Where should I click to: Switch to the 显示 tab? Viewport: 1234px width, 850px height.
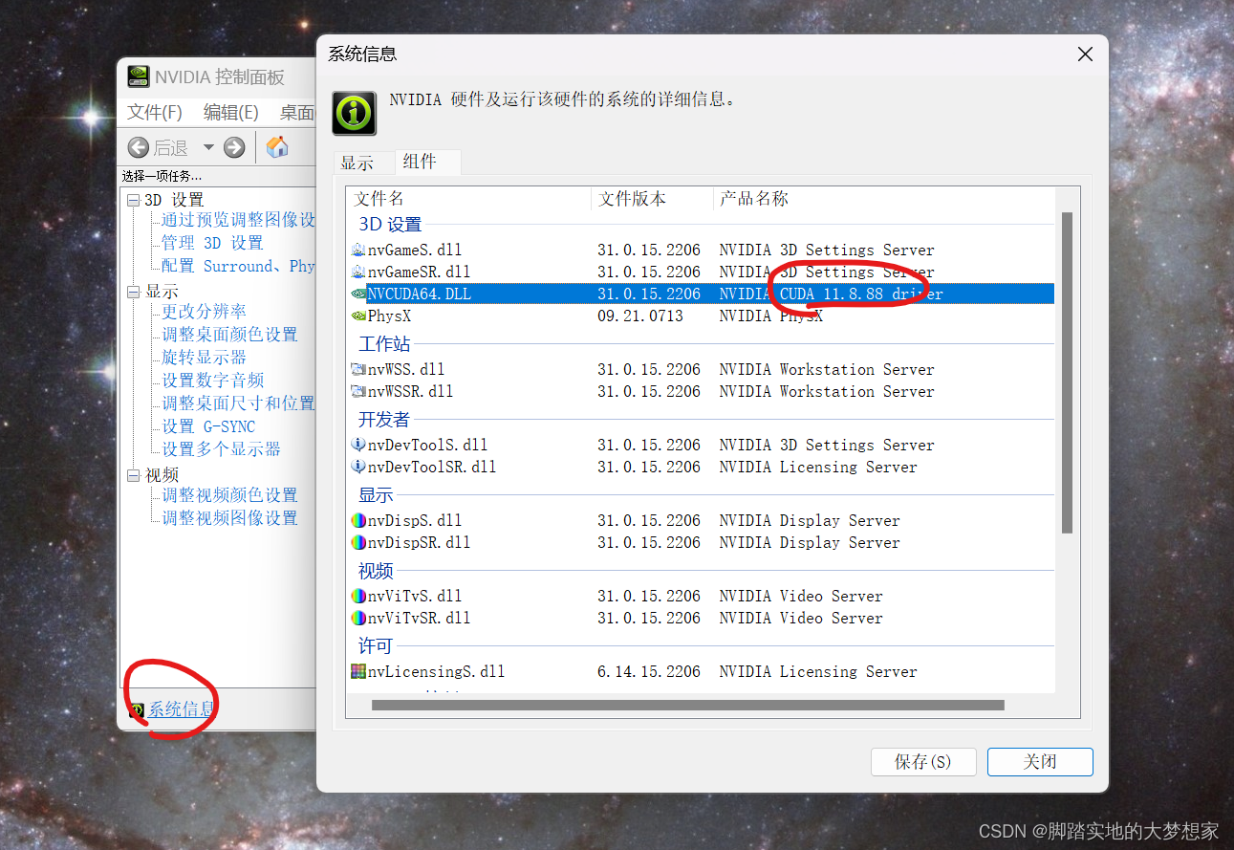357,163
